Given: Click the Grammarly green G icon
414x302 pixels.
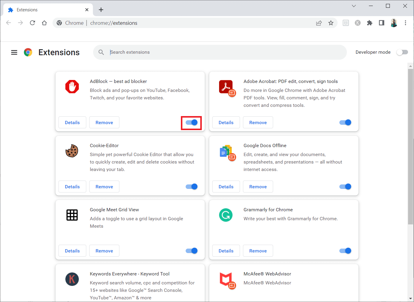Looking at the screenshot, I should point(226,215).
